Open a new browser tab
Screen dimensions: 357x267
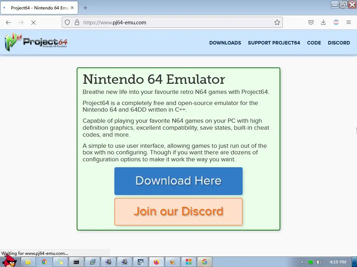tap(85, 8)
